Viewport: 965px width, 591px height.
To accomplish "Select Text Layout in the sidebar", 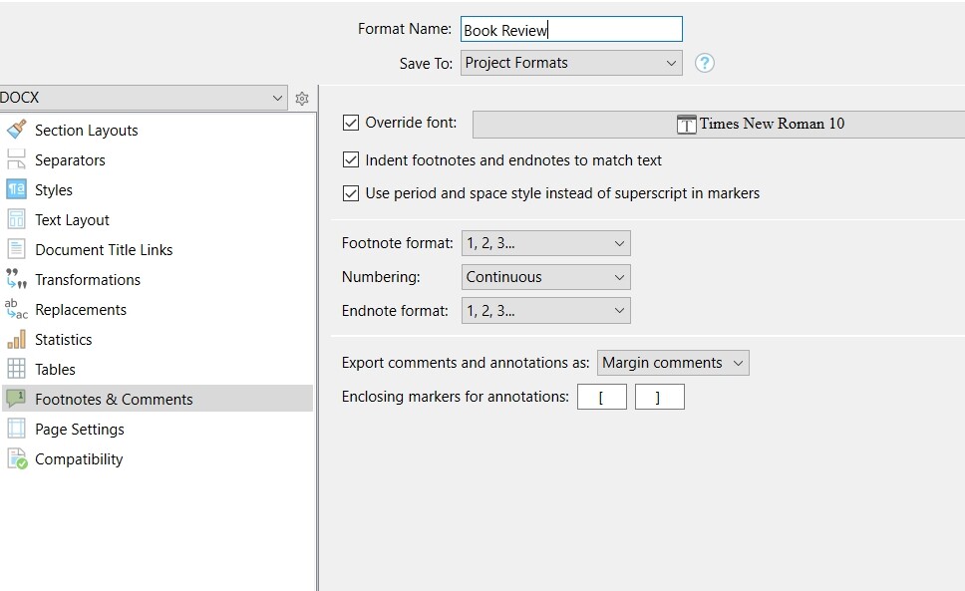I will (x=72, y=219).
